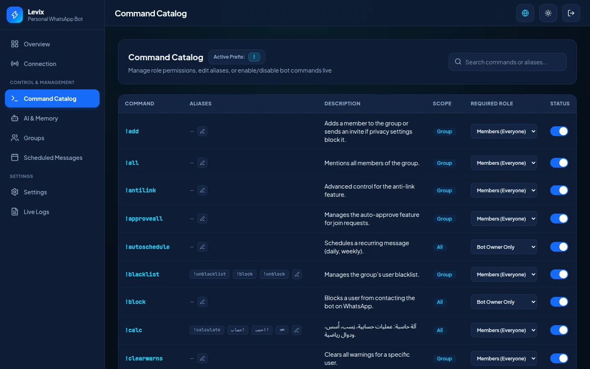Edit aliases for the !approveall command
The width and height of the screenshot is (590, 369).
202,219
